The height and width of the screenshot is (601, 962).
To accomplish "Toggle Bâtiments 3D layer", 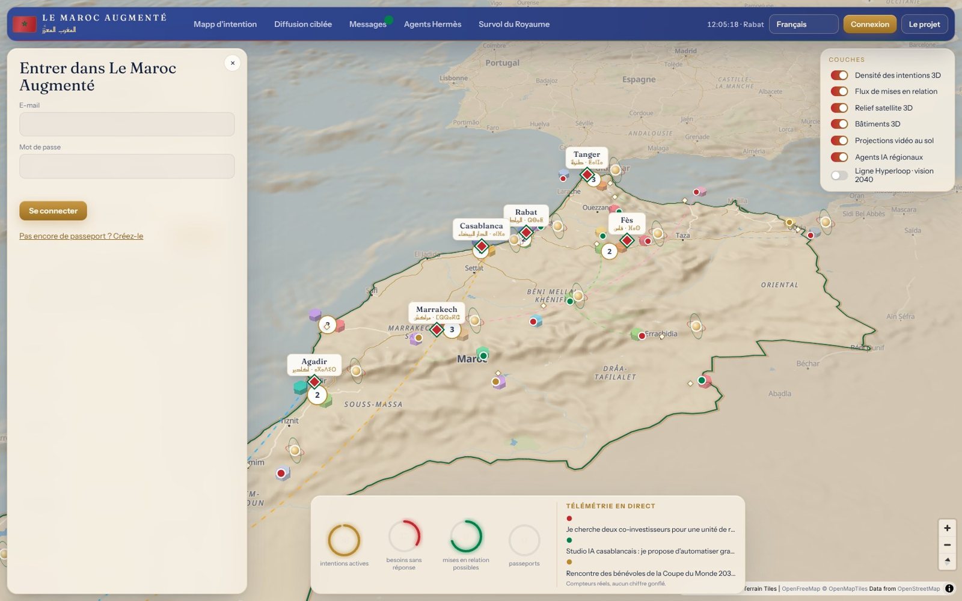I will click(839, 124).
